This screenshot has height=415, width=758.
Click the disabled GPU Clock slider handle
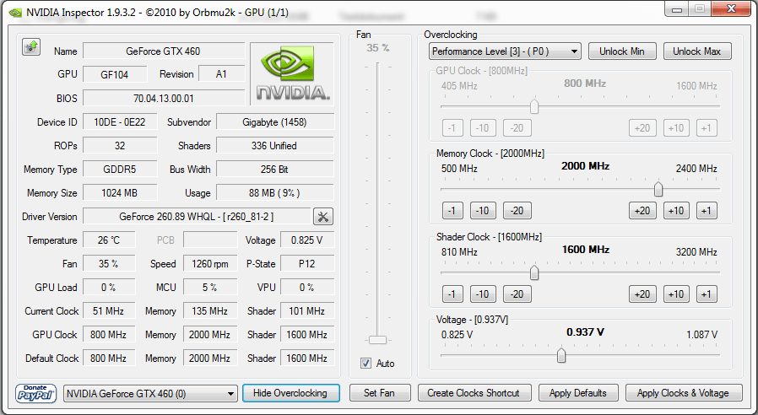coord(534,106)
